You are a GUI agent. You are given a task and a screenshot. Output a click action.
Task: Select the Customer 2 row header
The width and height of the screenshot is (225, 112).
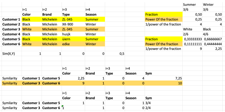pyautogui.click(x=12, y=24)
